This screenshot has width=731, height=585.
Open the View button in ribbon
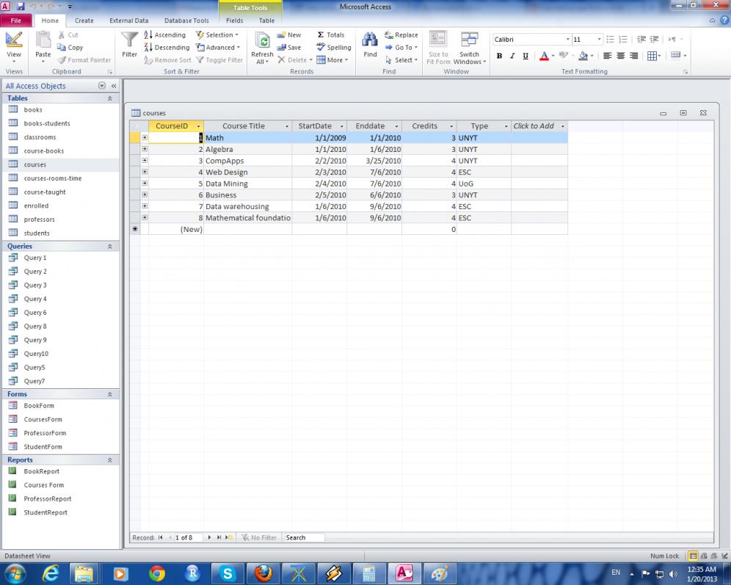(13, 47)
